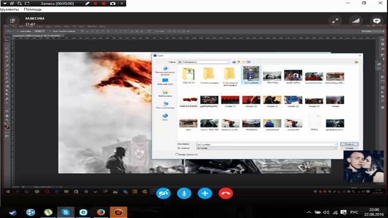The width and height of the screenshot is (388, 218).
Task: Select Libraries in the Open dialog sidebar
Action: point(165,94)
